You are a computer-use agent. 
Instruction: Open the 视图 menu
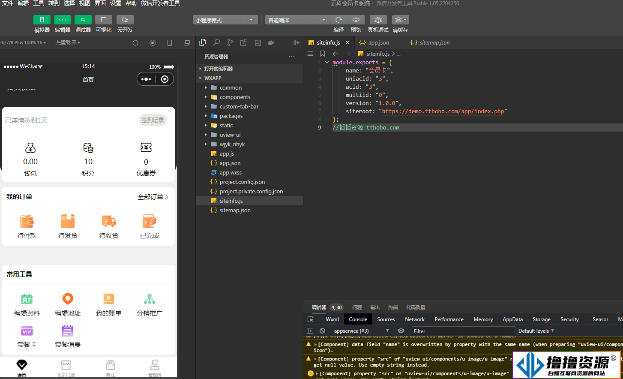pos(85,3)
